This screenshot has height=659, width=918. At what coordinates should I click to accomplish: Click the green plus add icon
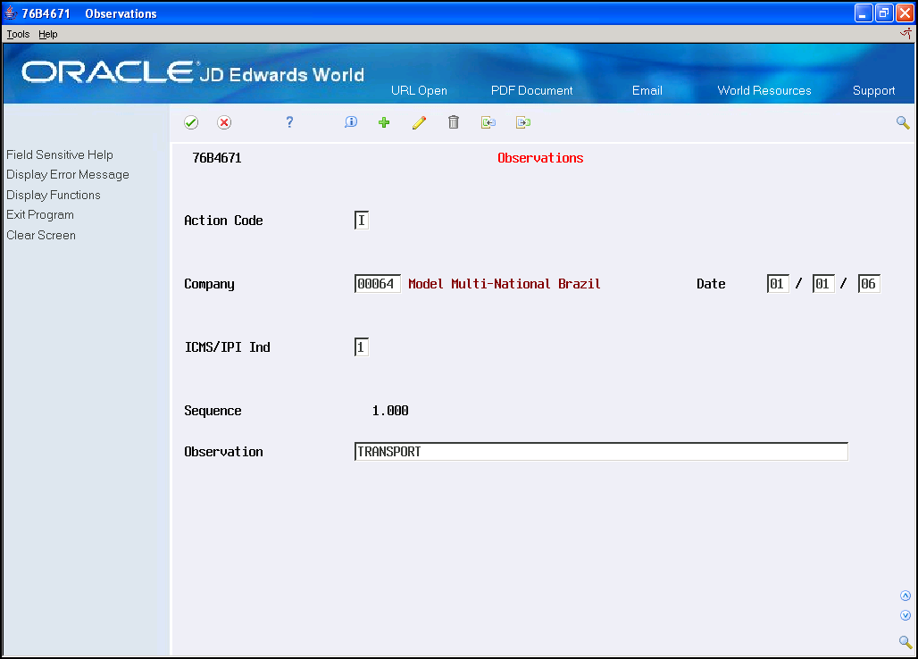(x=384, y=122)
